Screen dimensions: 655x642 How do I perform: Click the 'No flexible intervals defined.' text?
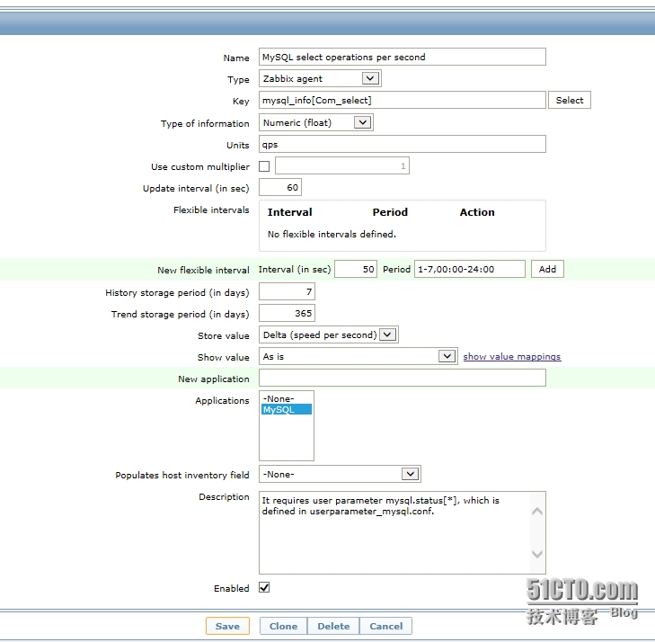coord(332,234)
